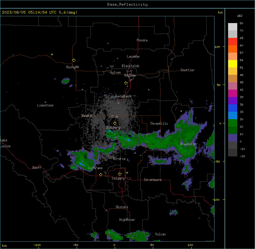Click the yellow diamond marker below RedDeer
The width and height of the screenshot is (255, 249).
tap(126, 83)
